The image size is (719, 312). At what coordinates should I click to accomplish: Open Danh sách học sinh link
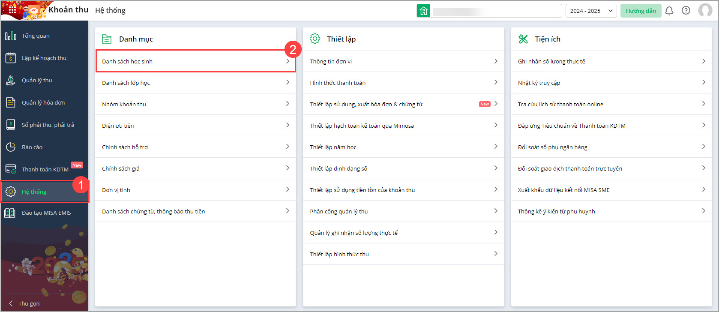[x=127, y=61]
